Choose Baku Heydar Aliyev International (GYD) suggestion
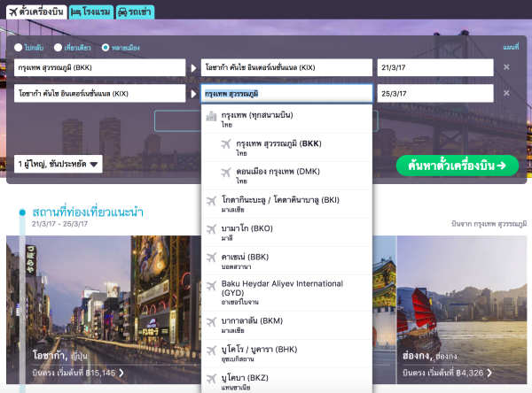532x393 pixels. click(286, 293)
